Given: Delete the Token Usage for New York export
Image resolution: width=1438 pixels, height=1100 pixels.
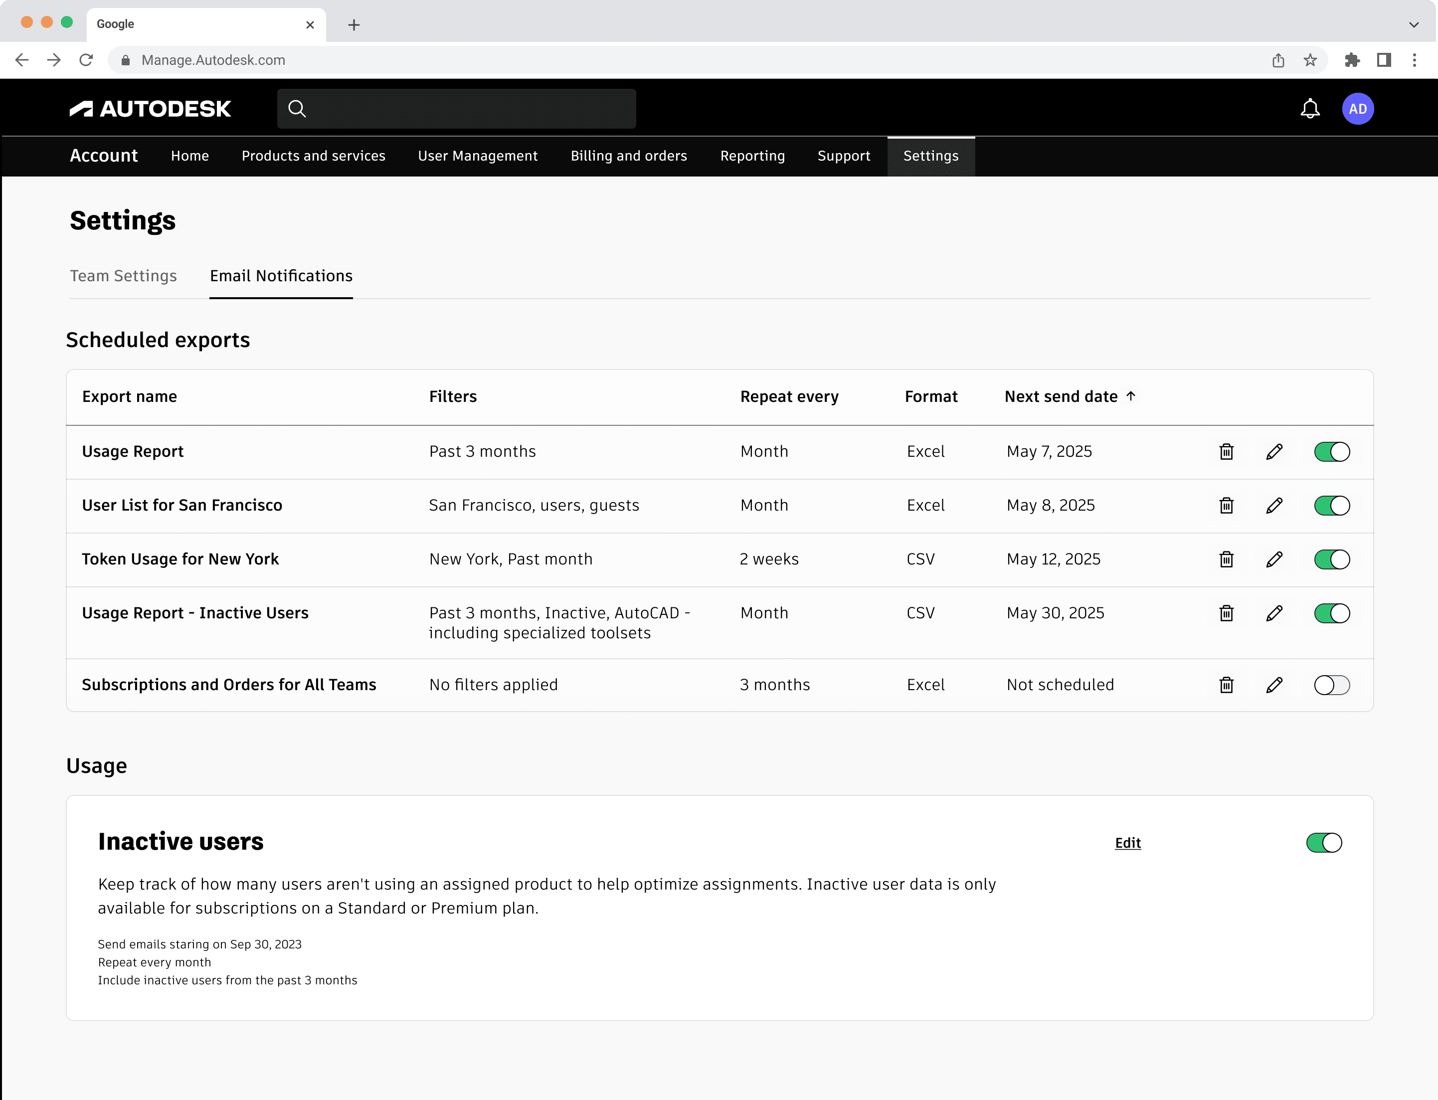Looking at the screenshot, I should tap(1226, 559).
